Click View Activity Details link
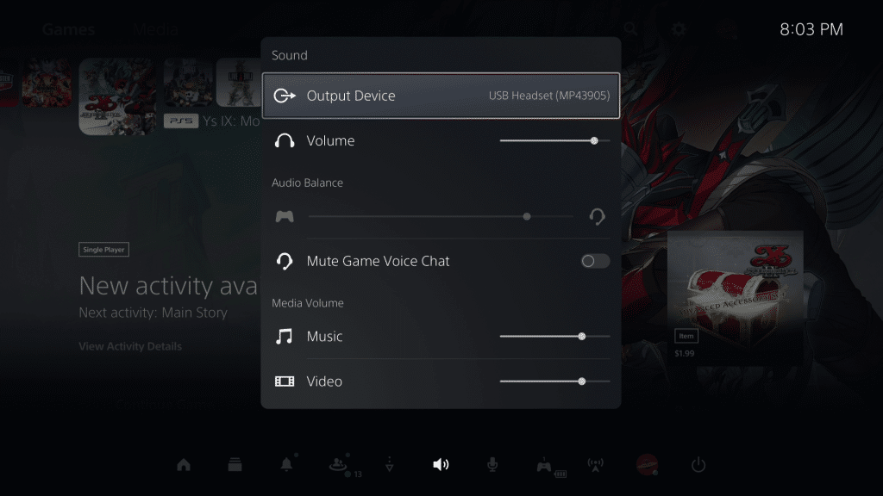 coord(130,346)
